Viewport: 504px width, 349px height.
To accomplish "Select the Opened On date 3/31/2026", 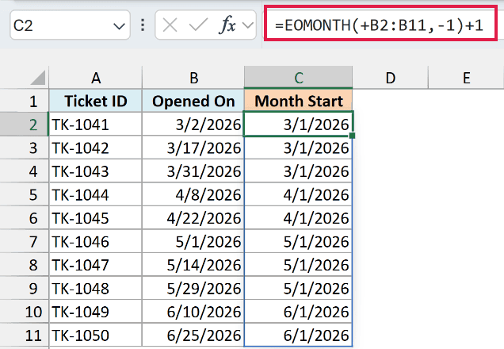I will 193,171.
